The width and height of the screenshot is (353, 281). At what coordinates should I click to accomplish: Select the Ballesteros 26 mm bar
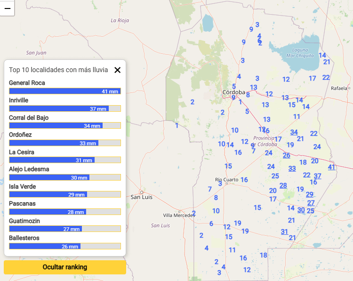point(65,247)
